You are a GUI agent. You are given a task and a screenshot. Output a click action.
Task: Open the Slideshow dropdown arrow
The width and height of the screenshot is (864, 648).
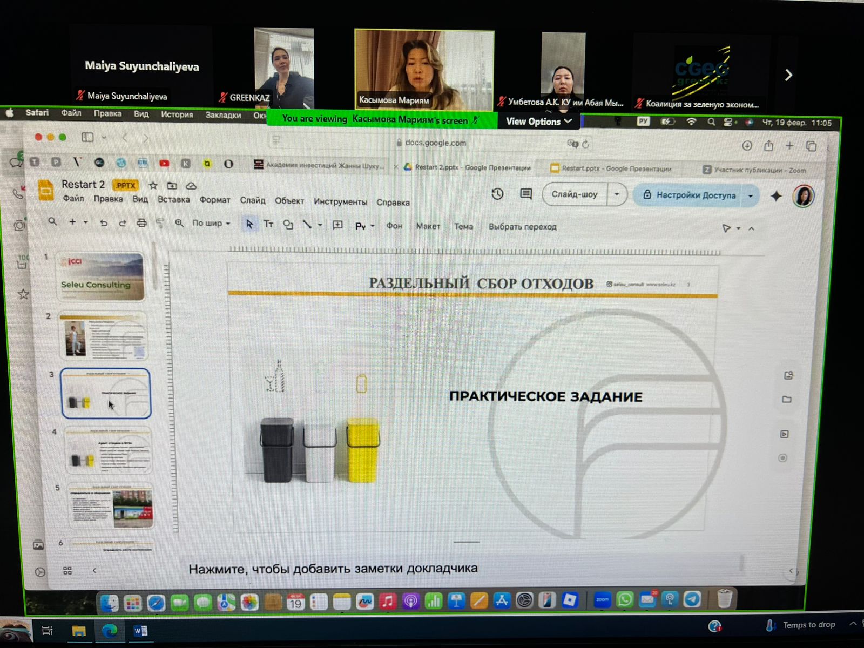click(617, 194)
